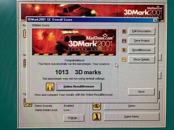174x130 pixels.
Task: Launch the Game Demo in main window
Action: pos(132,117)
